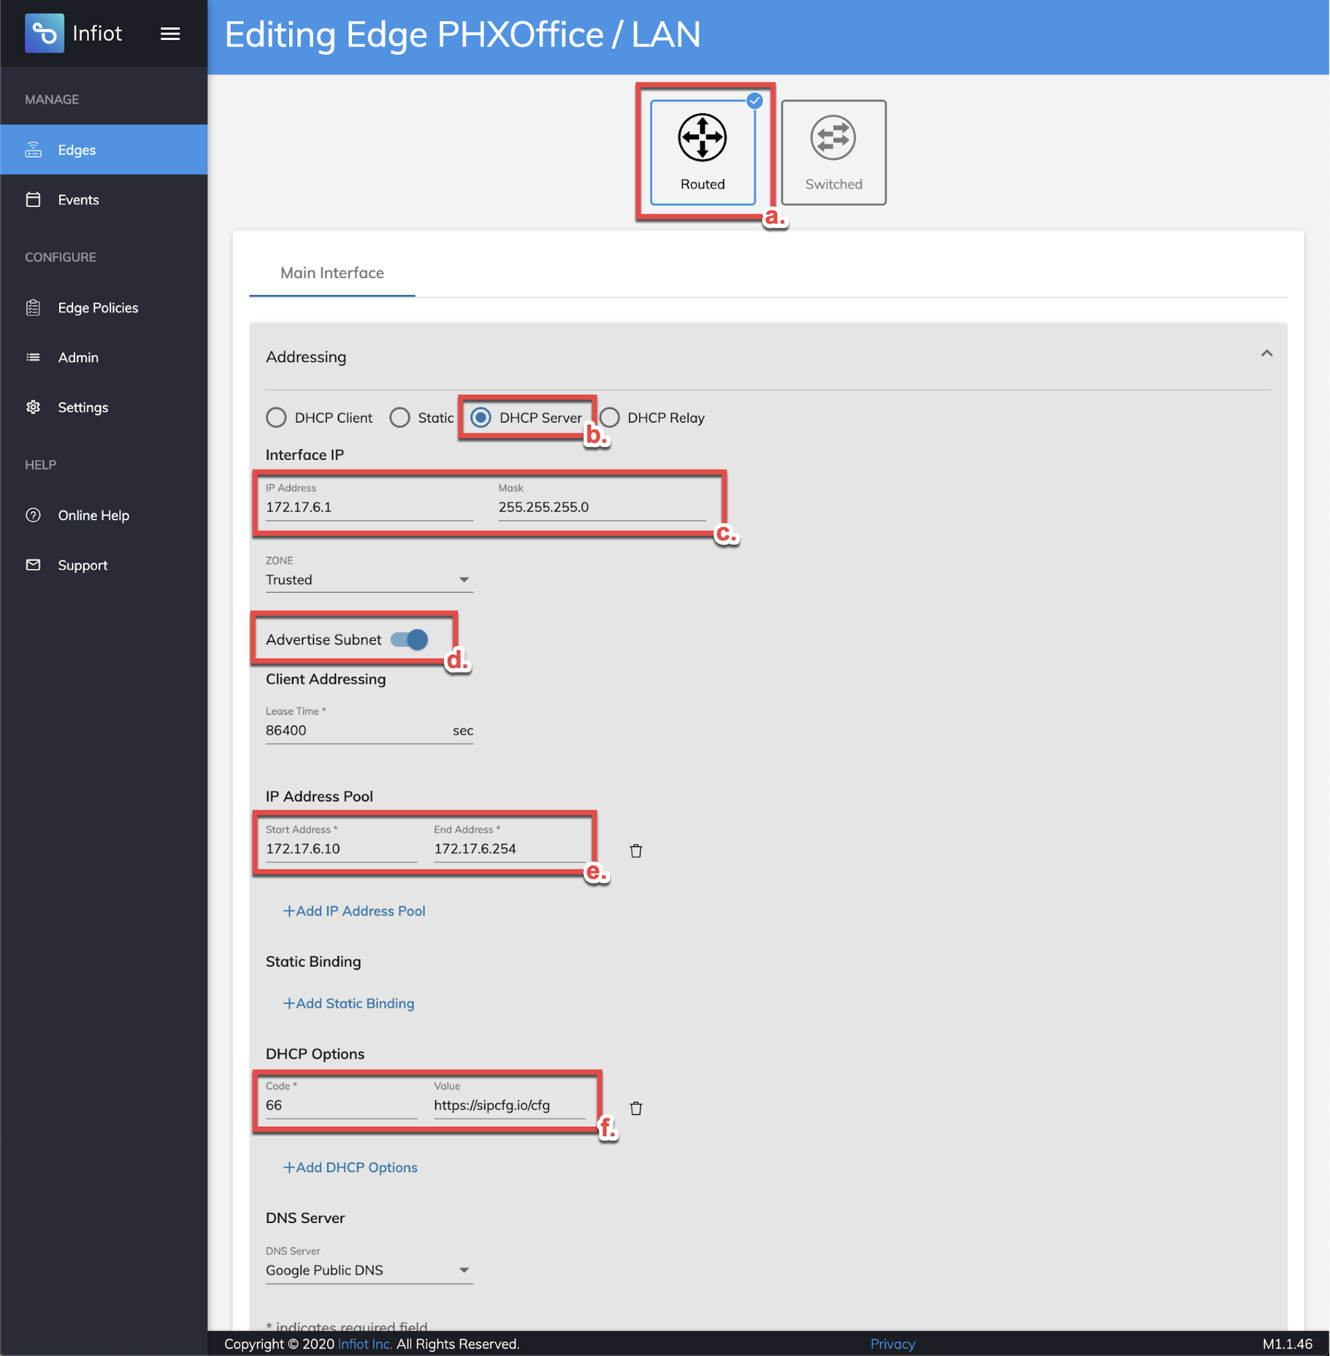Click the DHCP option Code field 66
The width and height of the screenshot is (1330, 1356).
341,1105
